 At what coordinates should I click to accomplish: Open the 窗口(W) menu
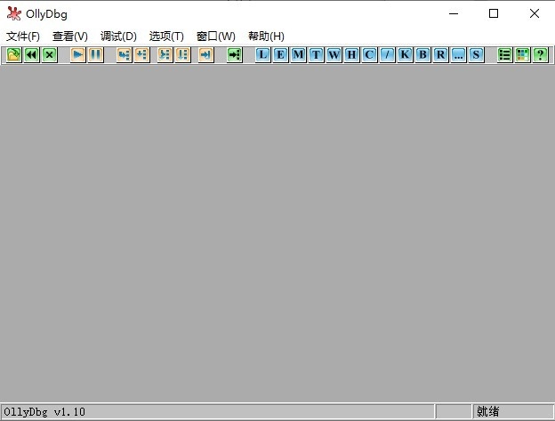[215, 36]
